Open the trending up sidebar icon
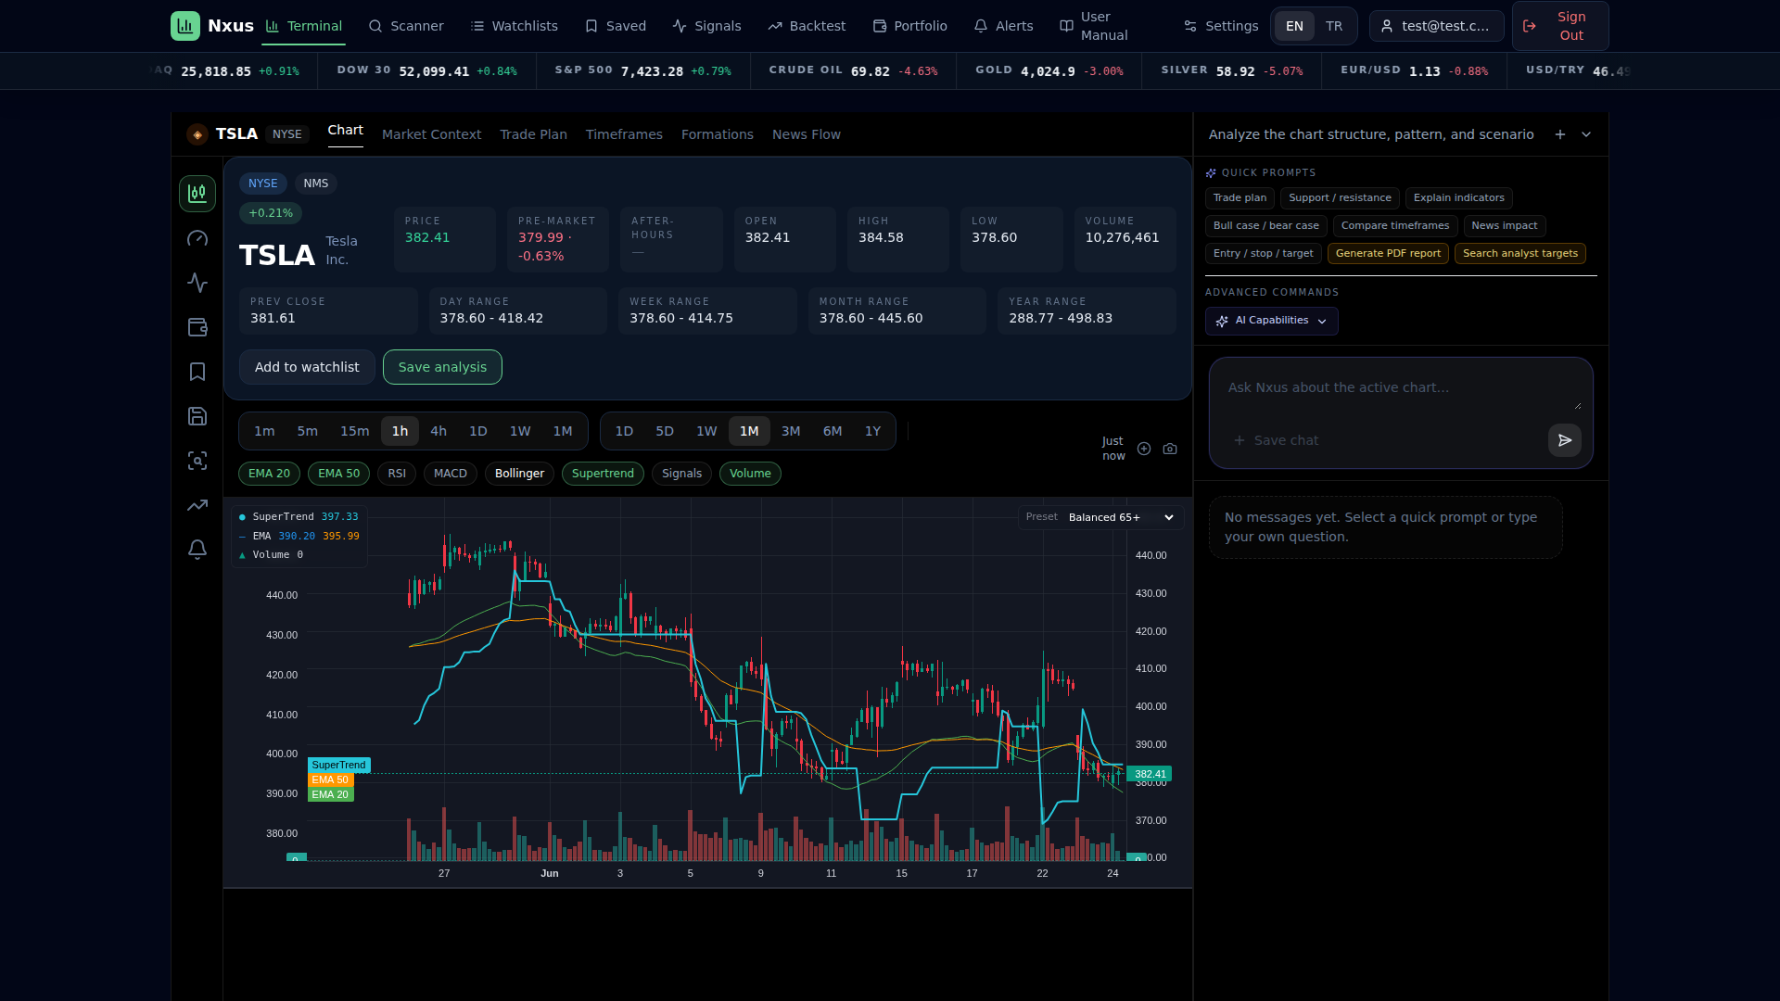1780x1001 pixels. [x=197, y=505]
